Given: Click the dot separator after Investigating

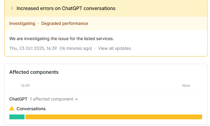Looking at the screenshot, I should tap(38, 23).
